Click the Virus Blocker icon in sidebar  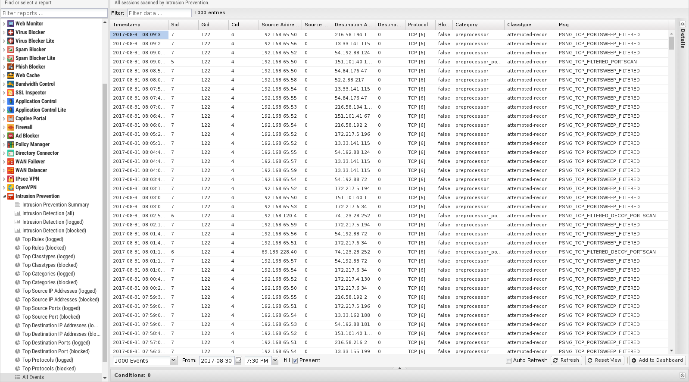pos(11,32)
